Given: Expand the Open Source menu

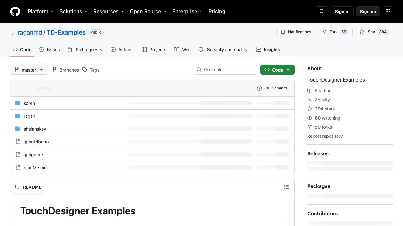Looking at the screenshot, I should pyautogui.click(x=148, y=11).
